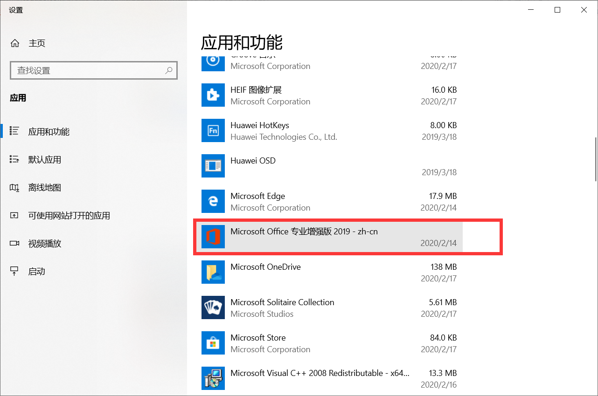Click Huawei Technologies Co., Ltd. publisher text

[284, 137]
